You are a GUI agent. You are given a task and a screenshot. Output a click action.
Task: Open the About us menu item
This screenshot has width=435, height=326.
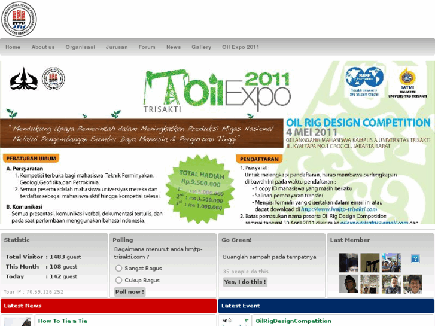(43, 47)
